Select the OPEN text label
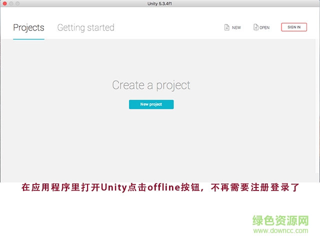Image resolution: width=320 pixels, height=240 pixels. tap(264, 28)
